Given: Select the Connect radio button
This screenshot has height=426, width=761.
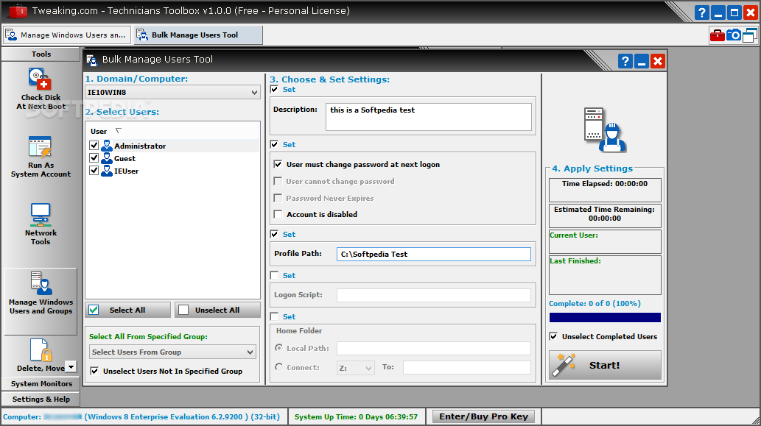Looking at the screenshot, I should (x=278, y=367).
